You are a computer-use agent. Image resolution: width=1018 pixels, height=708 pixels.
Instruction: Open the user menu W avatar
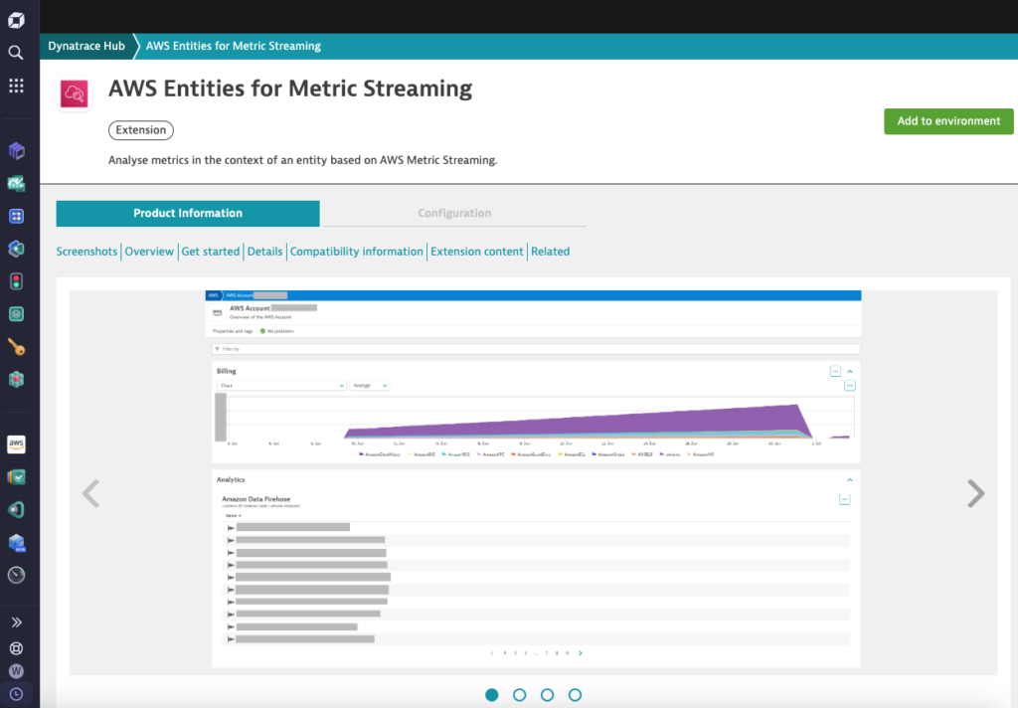pos(16,671)
